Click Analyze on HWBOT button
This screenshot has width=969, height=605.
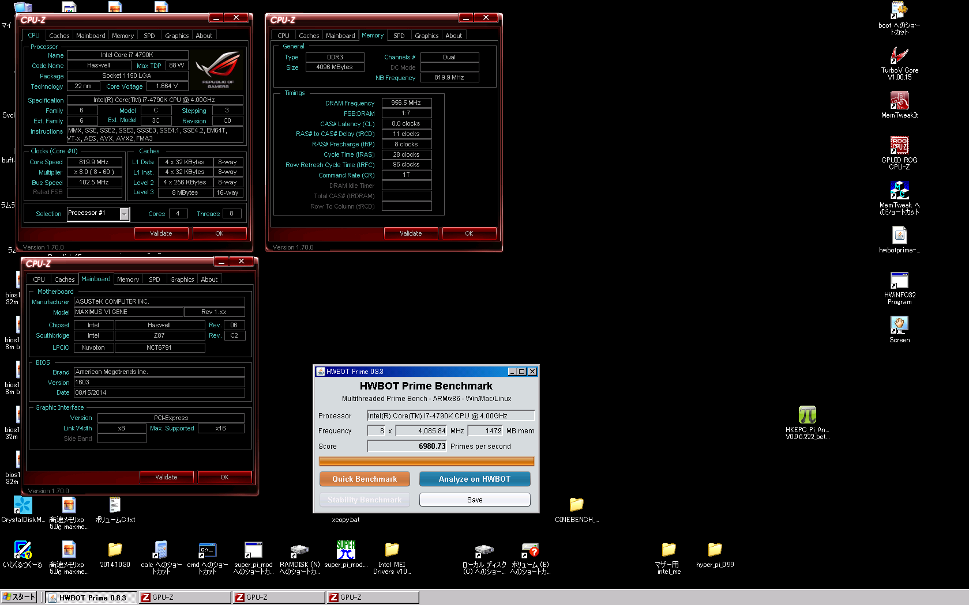click(475, 479)
